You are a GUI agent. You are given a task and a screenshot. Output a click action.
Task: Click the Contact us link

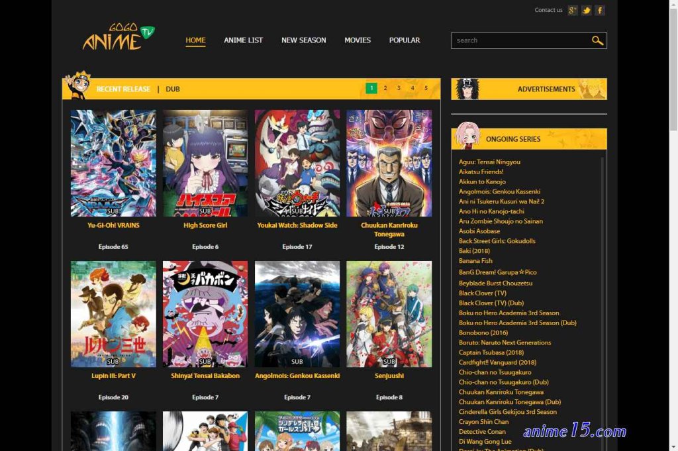coord(548,10)
